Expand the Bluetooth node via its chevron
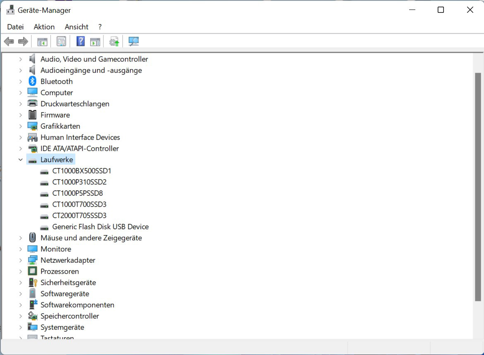 (20, 82)
